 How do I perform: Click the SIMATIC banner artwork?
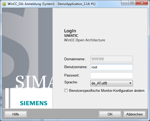point(27,58)
